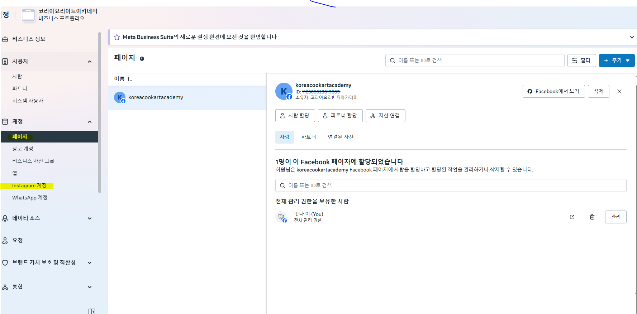Focus the top 이름 또는 ID로 검색 field
Viewport: 637px width, 314px height.
[475, 61]
